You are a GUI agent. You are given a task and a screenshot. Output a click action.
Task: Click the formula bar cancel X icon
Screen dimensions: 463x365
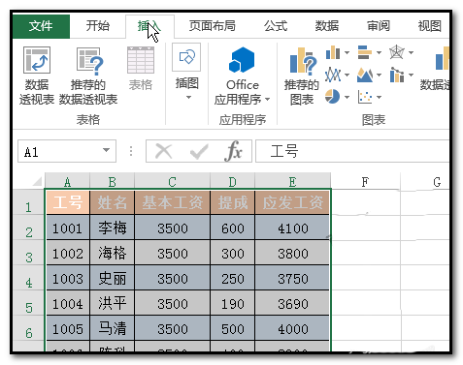163,151
